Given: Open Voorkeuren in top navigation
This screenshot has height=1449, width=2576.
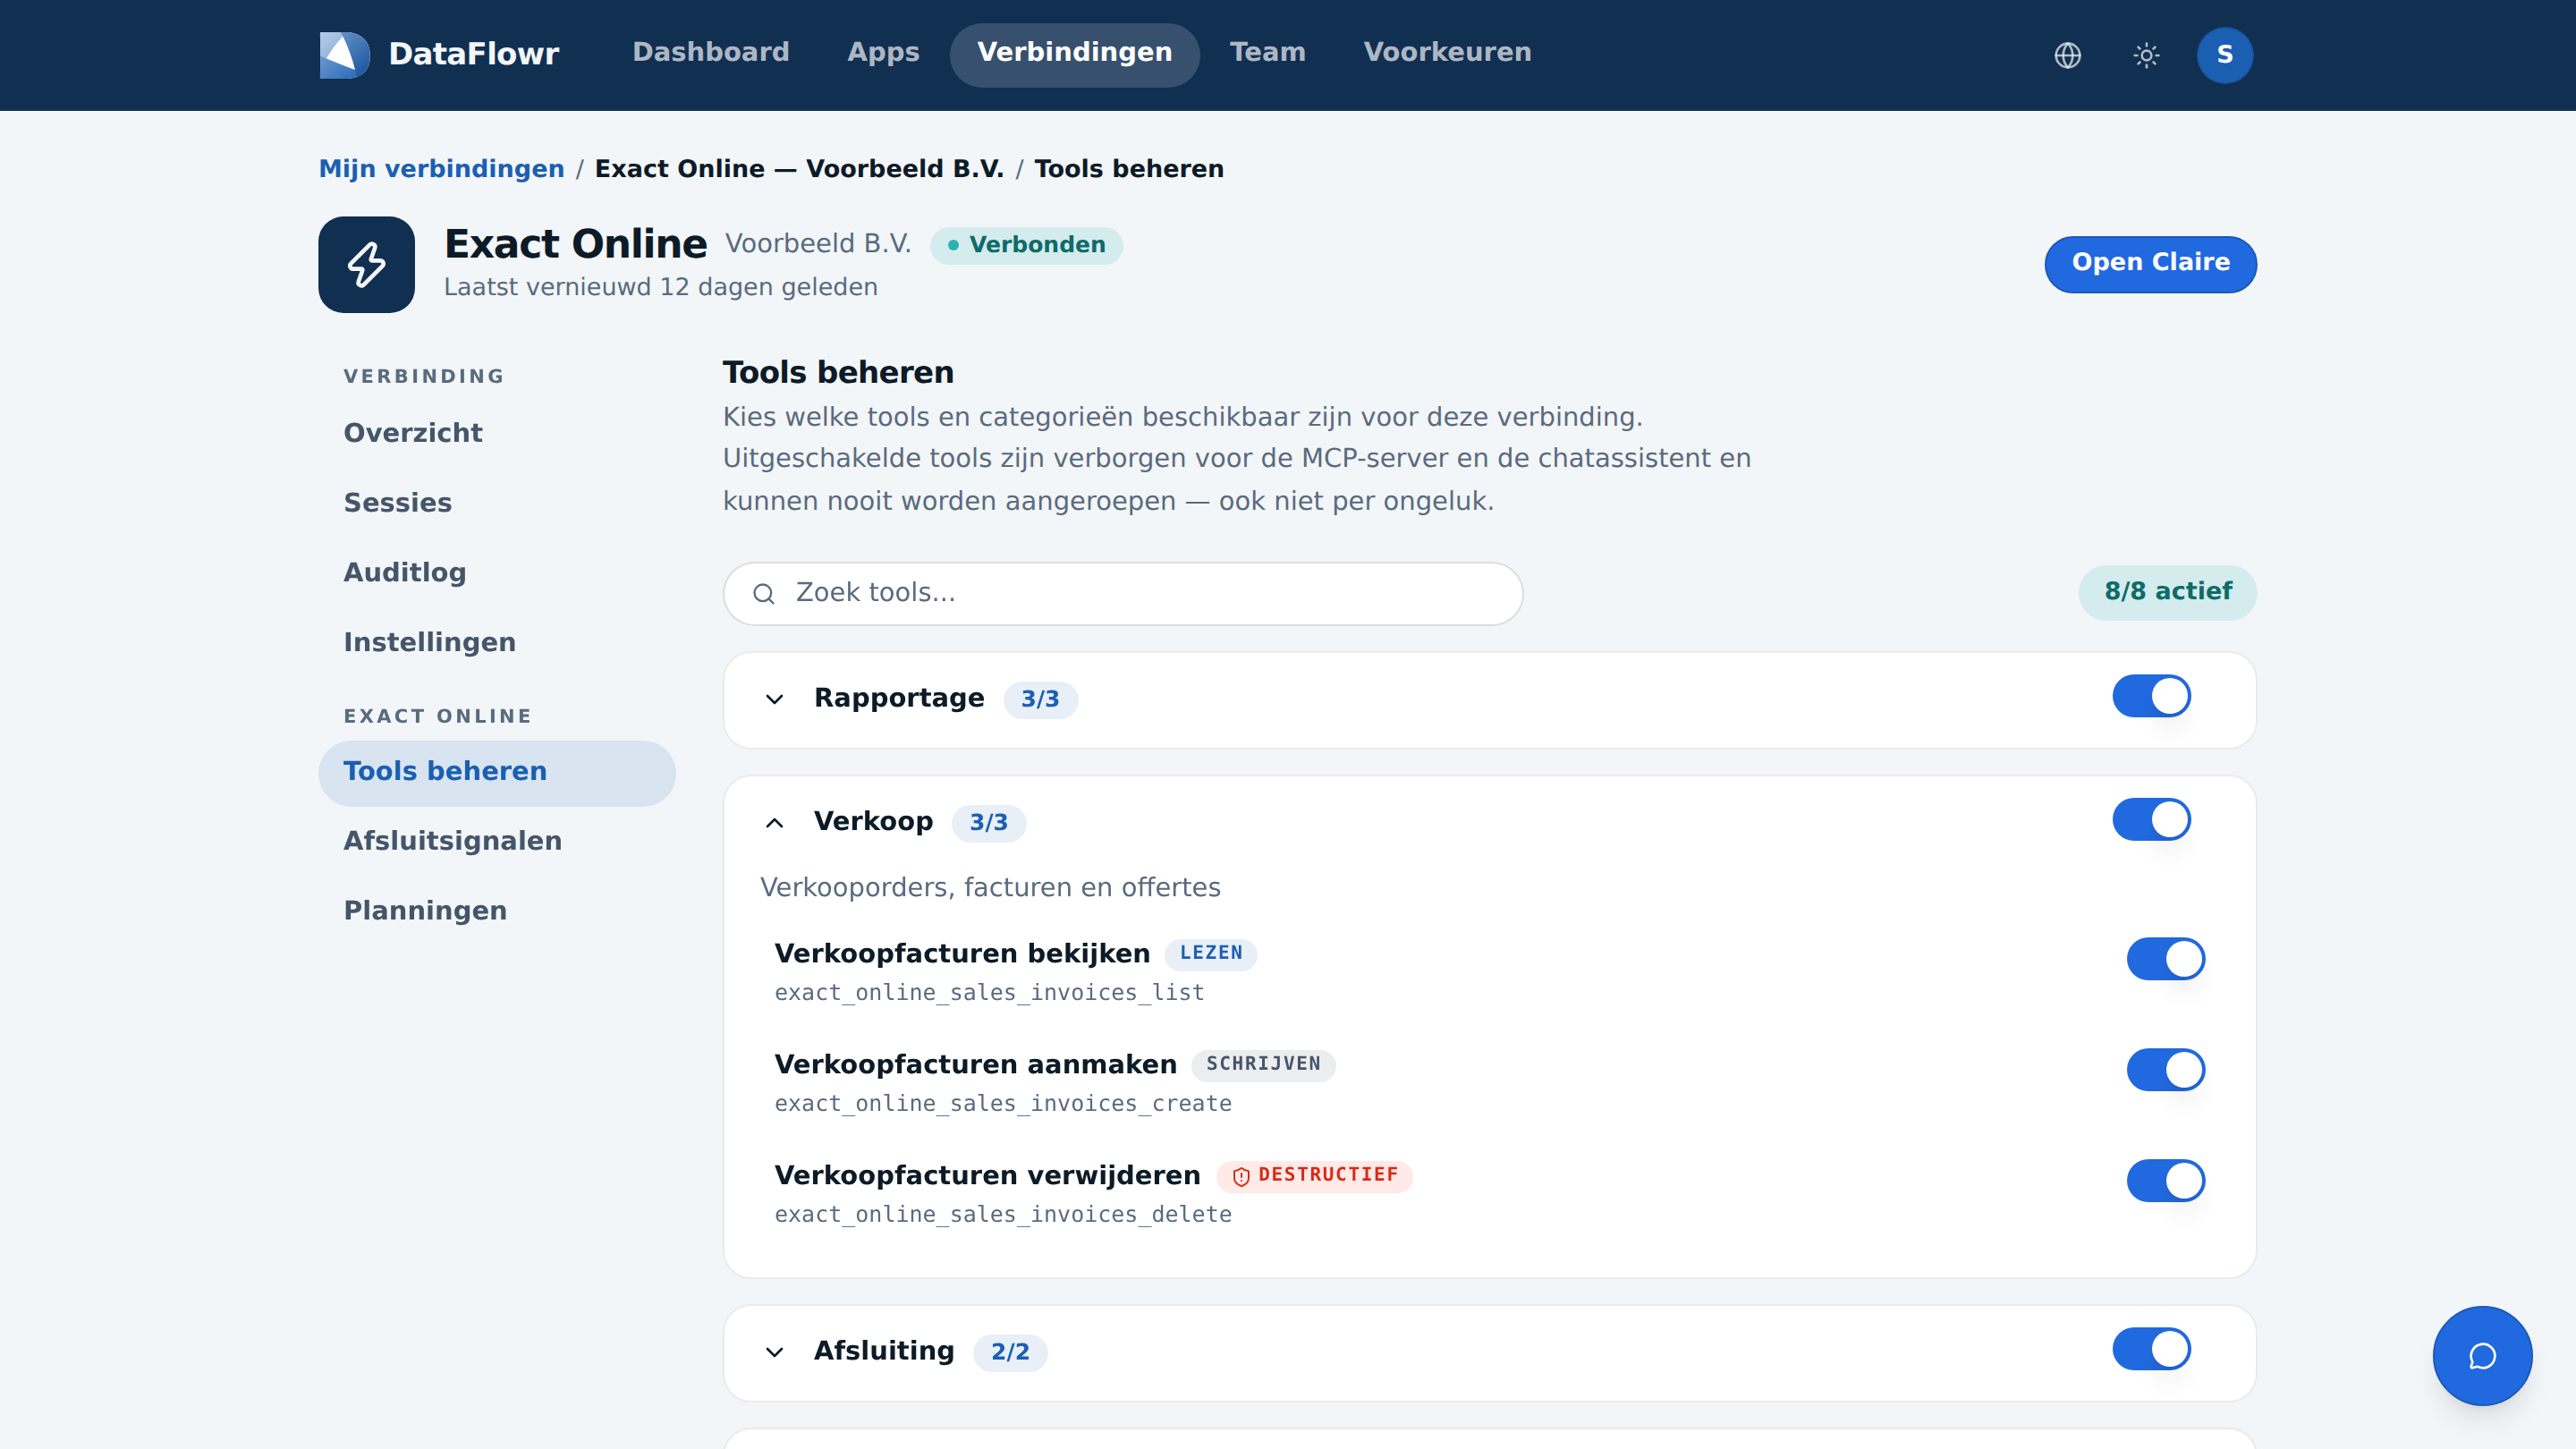Looking at the screenshot, I should coord(1447,53).
